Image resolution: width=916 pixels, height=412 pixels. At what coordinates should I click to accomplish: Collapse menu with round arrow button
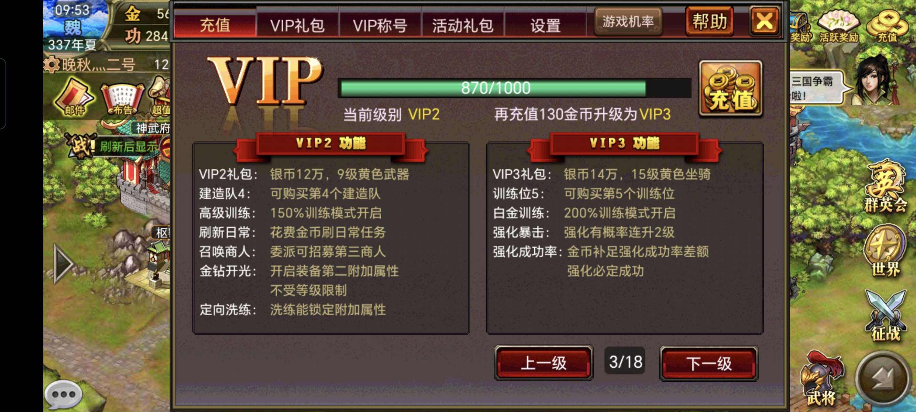coord(883,379)
